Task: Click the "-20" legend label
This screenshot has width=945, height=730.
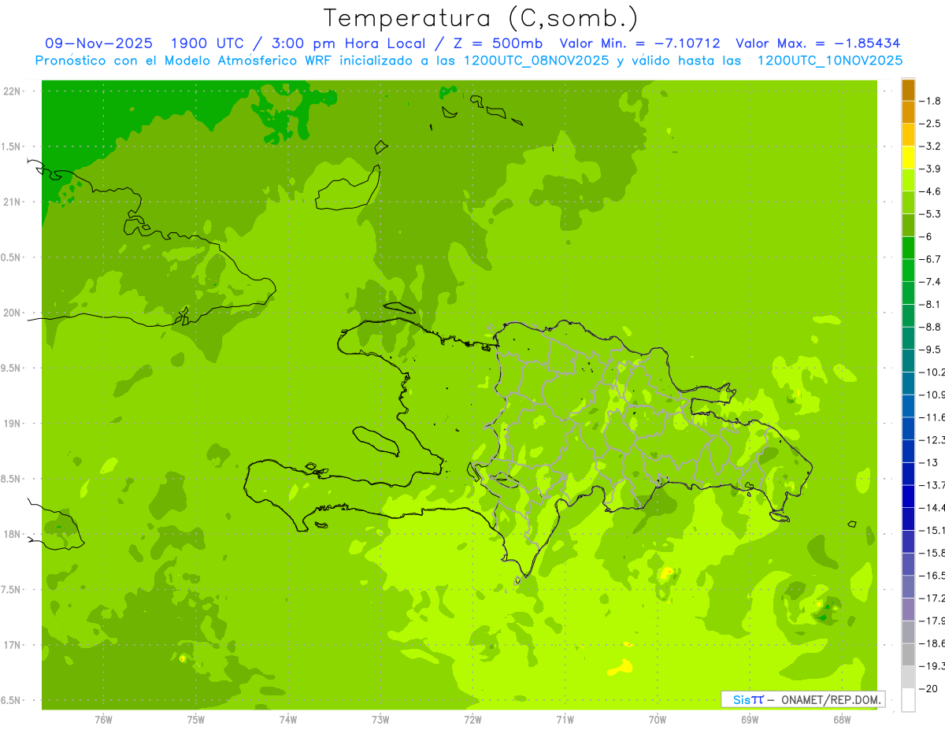Action: click(930, 688)
